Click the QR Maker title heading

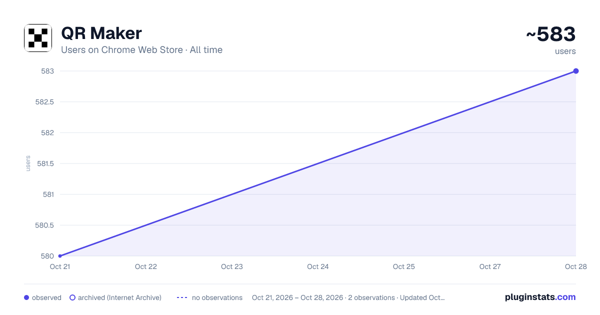[101, 33]
